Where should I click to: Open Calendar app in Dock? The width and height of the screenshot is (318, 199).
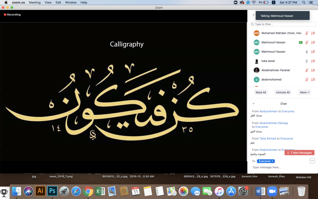point(136,191)
